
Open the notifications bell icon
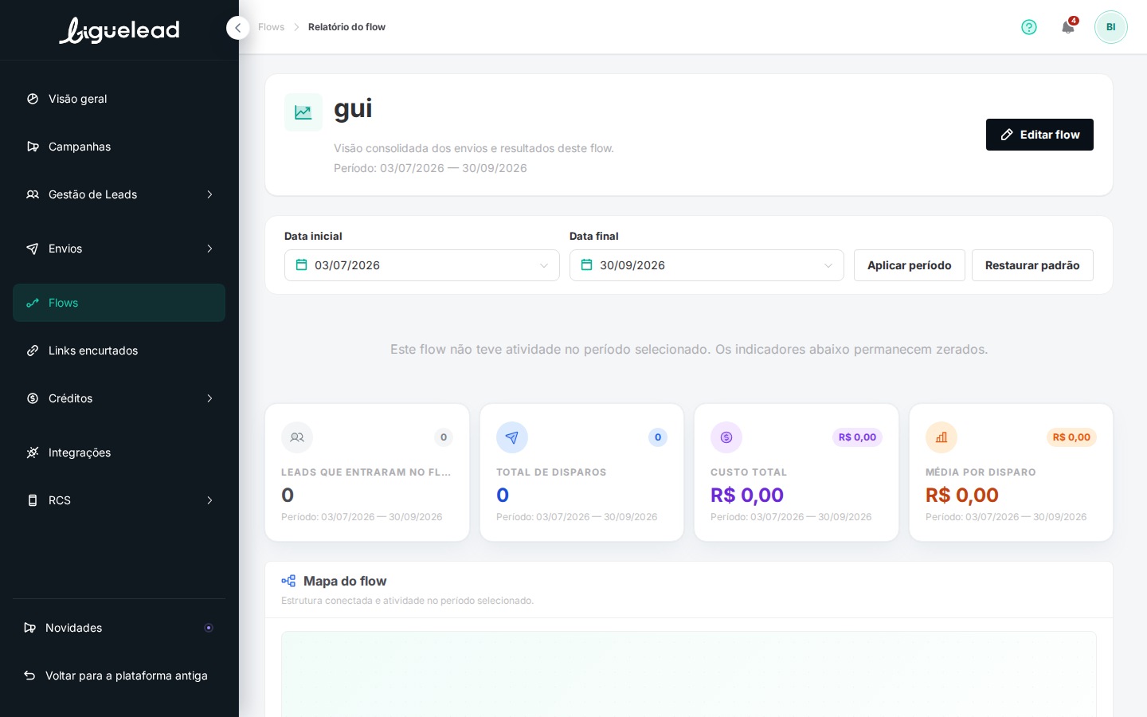click(x=1068, y=27)
